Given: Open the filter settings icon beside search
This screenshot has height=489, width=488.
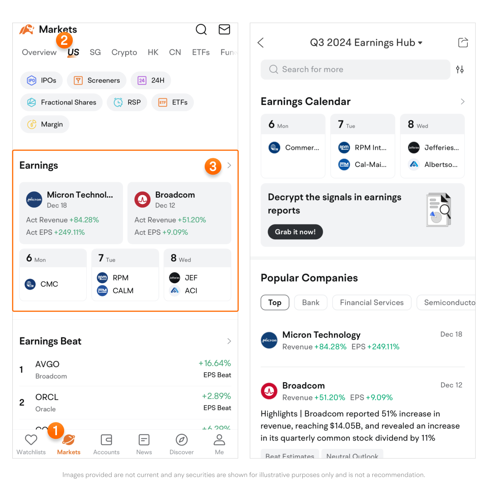Looking at the screenshot, I should point(460,70).
